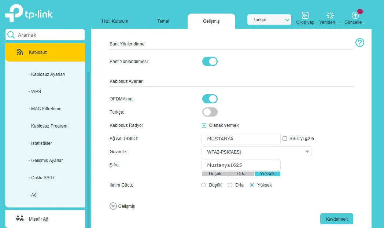Click the red update notification badge
The height and width of the screenshot is (228, 384).
(x=360, y=11)
